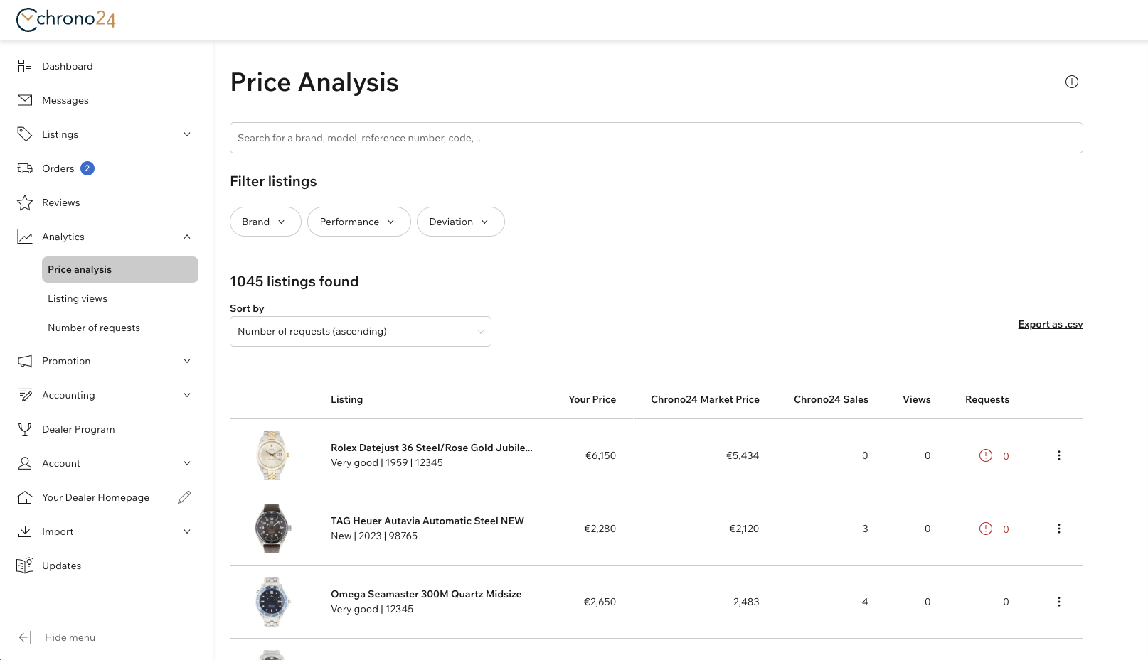1148x660 pixels.
Task: Open Reviews in sidebar
Action: (61, 202)
